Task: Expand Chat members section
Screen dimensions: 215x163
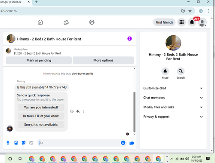Action: [173, 98]
